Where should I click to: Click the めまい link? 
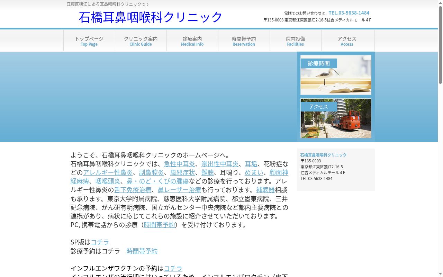[254, 172]
